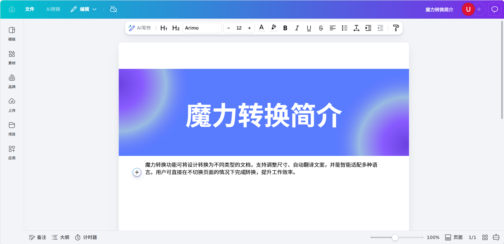Toggle underline text formatting
504x244 pixels.
point(309,28)
